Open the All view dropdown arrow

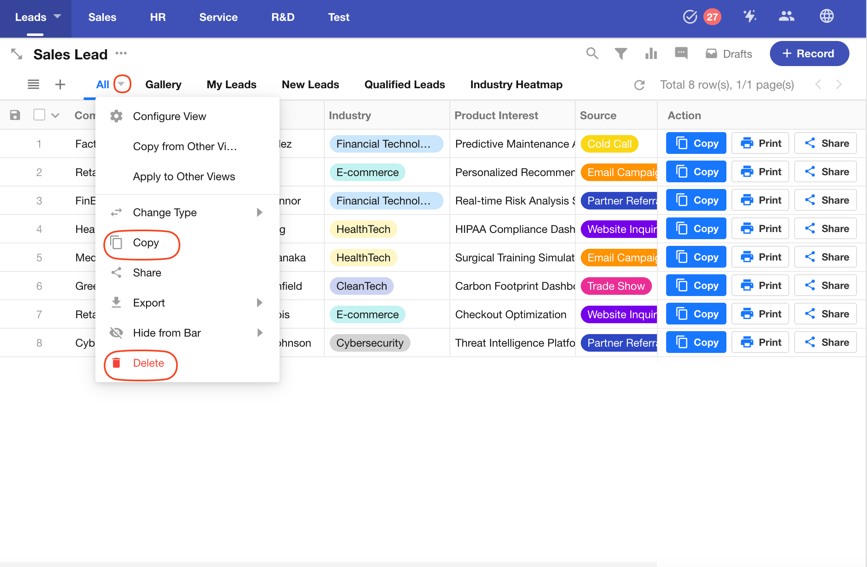(x=121, y=84)
